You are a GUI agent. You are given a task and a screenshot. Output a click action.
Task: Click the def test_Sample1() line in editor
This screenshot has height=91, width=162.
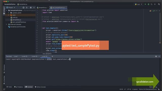point(50,28)
